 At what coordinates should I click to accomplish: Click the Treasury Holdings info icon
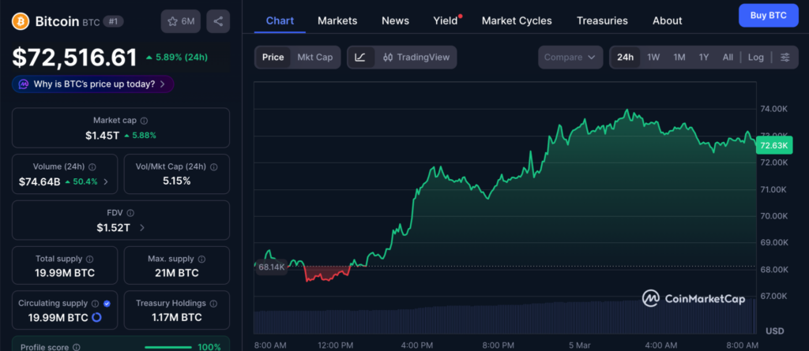pos(213,304)
